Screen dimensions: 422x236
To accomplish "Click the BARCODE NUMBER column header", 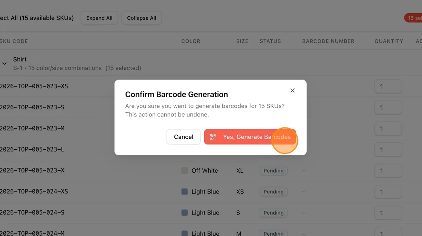I will pos(328,41).
